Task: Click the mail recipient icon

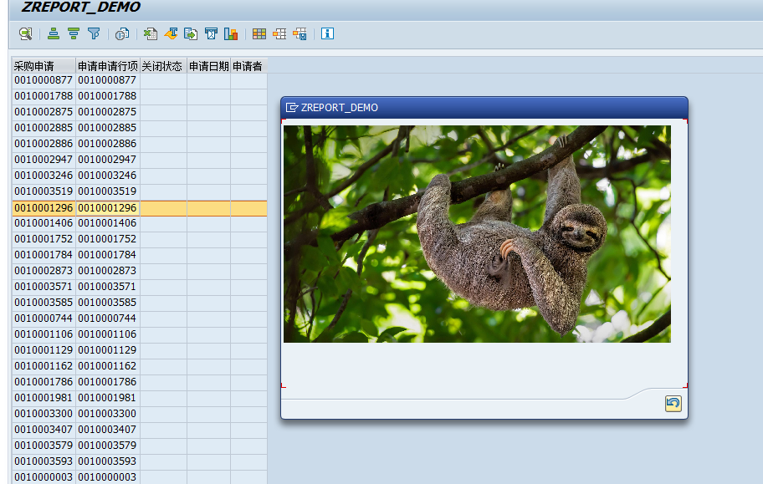Action: pos(211,33)
